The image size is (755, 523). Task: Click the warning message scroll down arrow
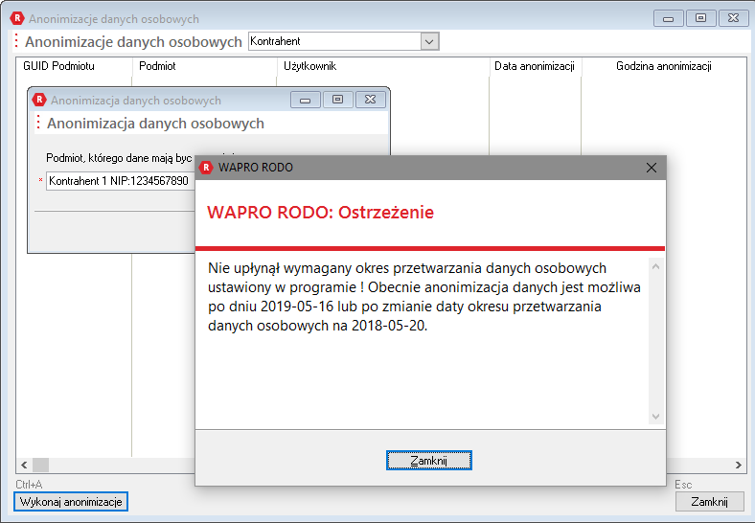click(x=655, y=417)
